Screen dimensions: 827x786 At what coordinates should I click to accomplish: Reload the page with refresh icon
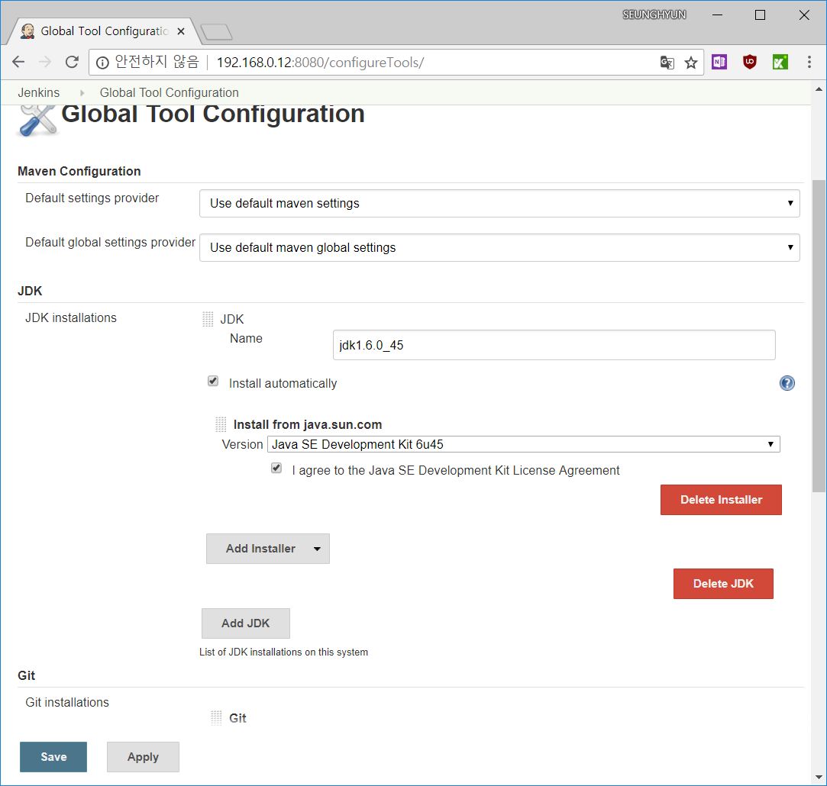point(73,63)
